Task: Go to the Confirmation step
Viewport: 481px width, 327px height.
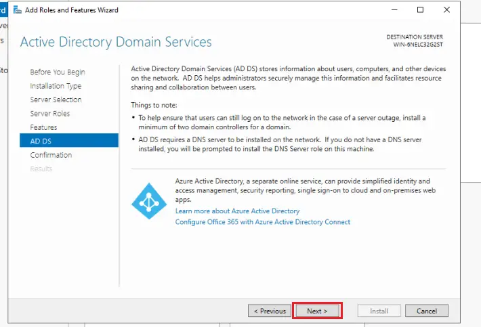Action: 51,155
